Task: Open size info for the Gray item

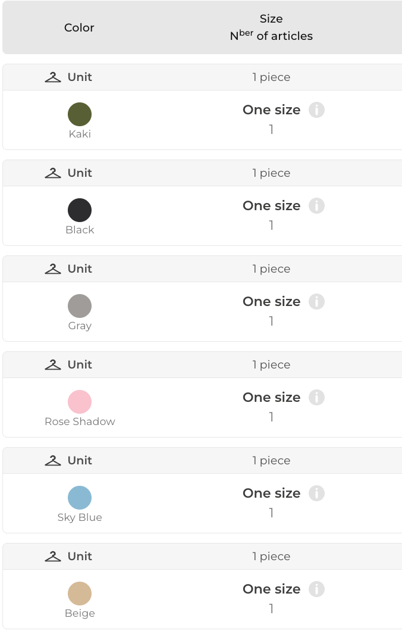Action: coord(316,302)
